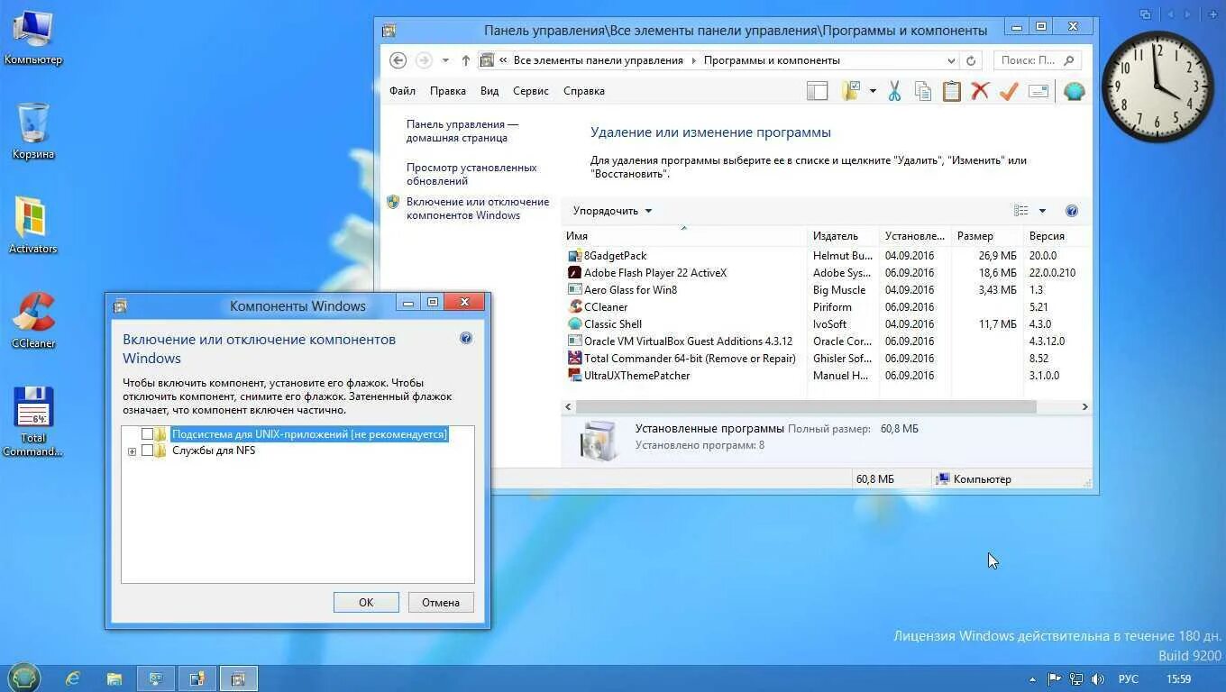Click the Copy toolbar icon
1226x692 pixels.
(x=922, y=91)
